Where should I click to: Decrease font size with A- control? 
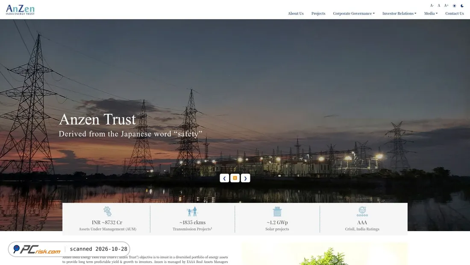pyautogui.click(x=432, y=6)
